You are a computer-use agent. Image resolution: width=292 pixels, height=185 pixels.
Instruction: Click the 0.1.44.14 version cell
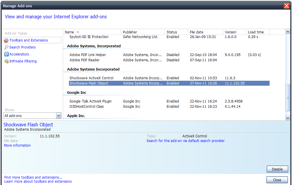(x=232, y=107)
